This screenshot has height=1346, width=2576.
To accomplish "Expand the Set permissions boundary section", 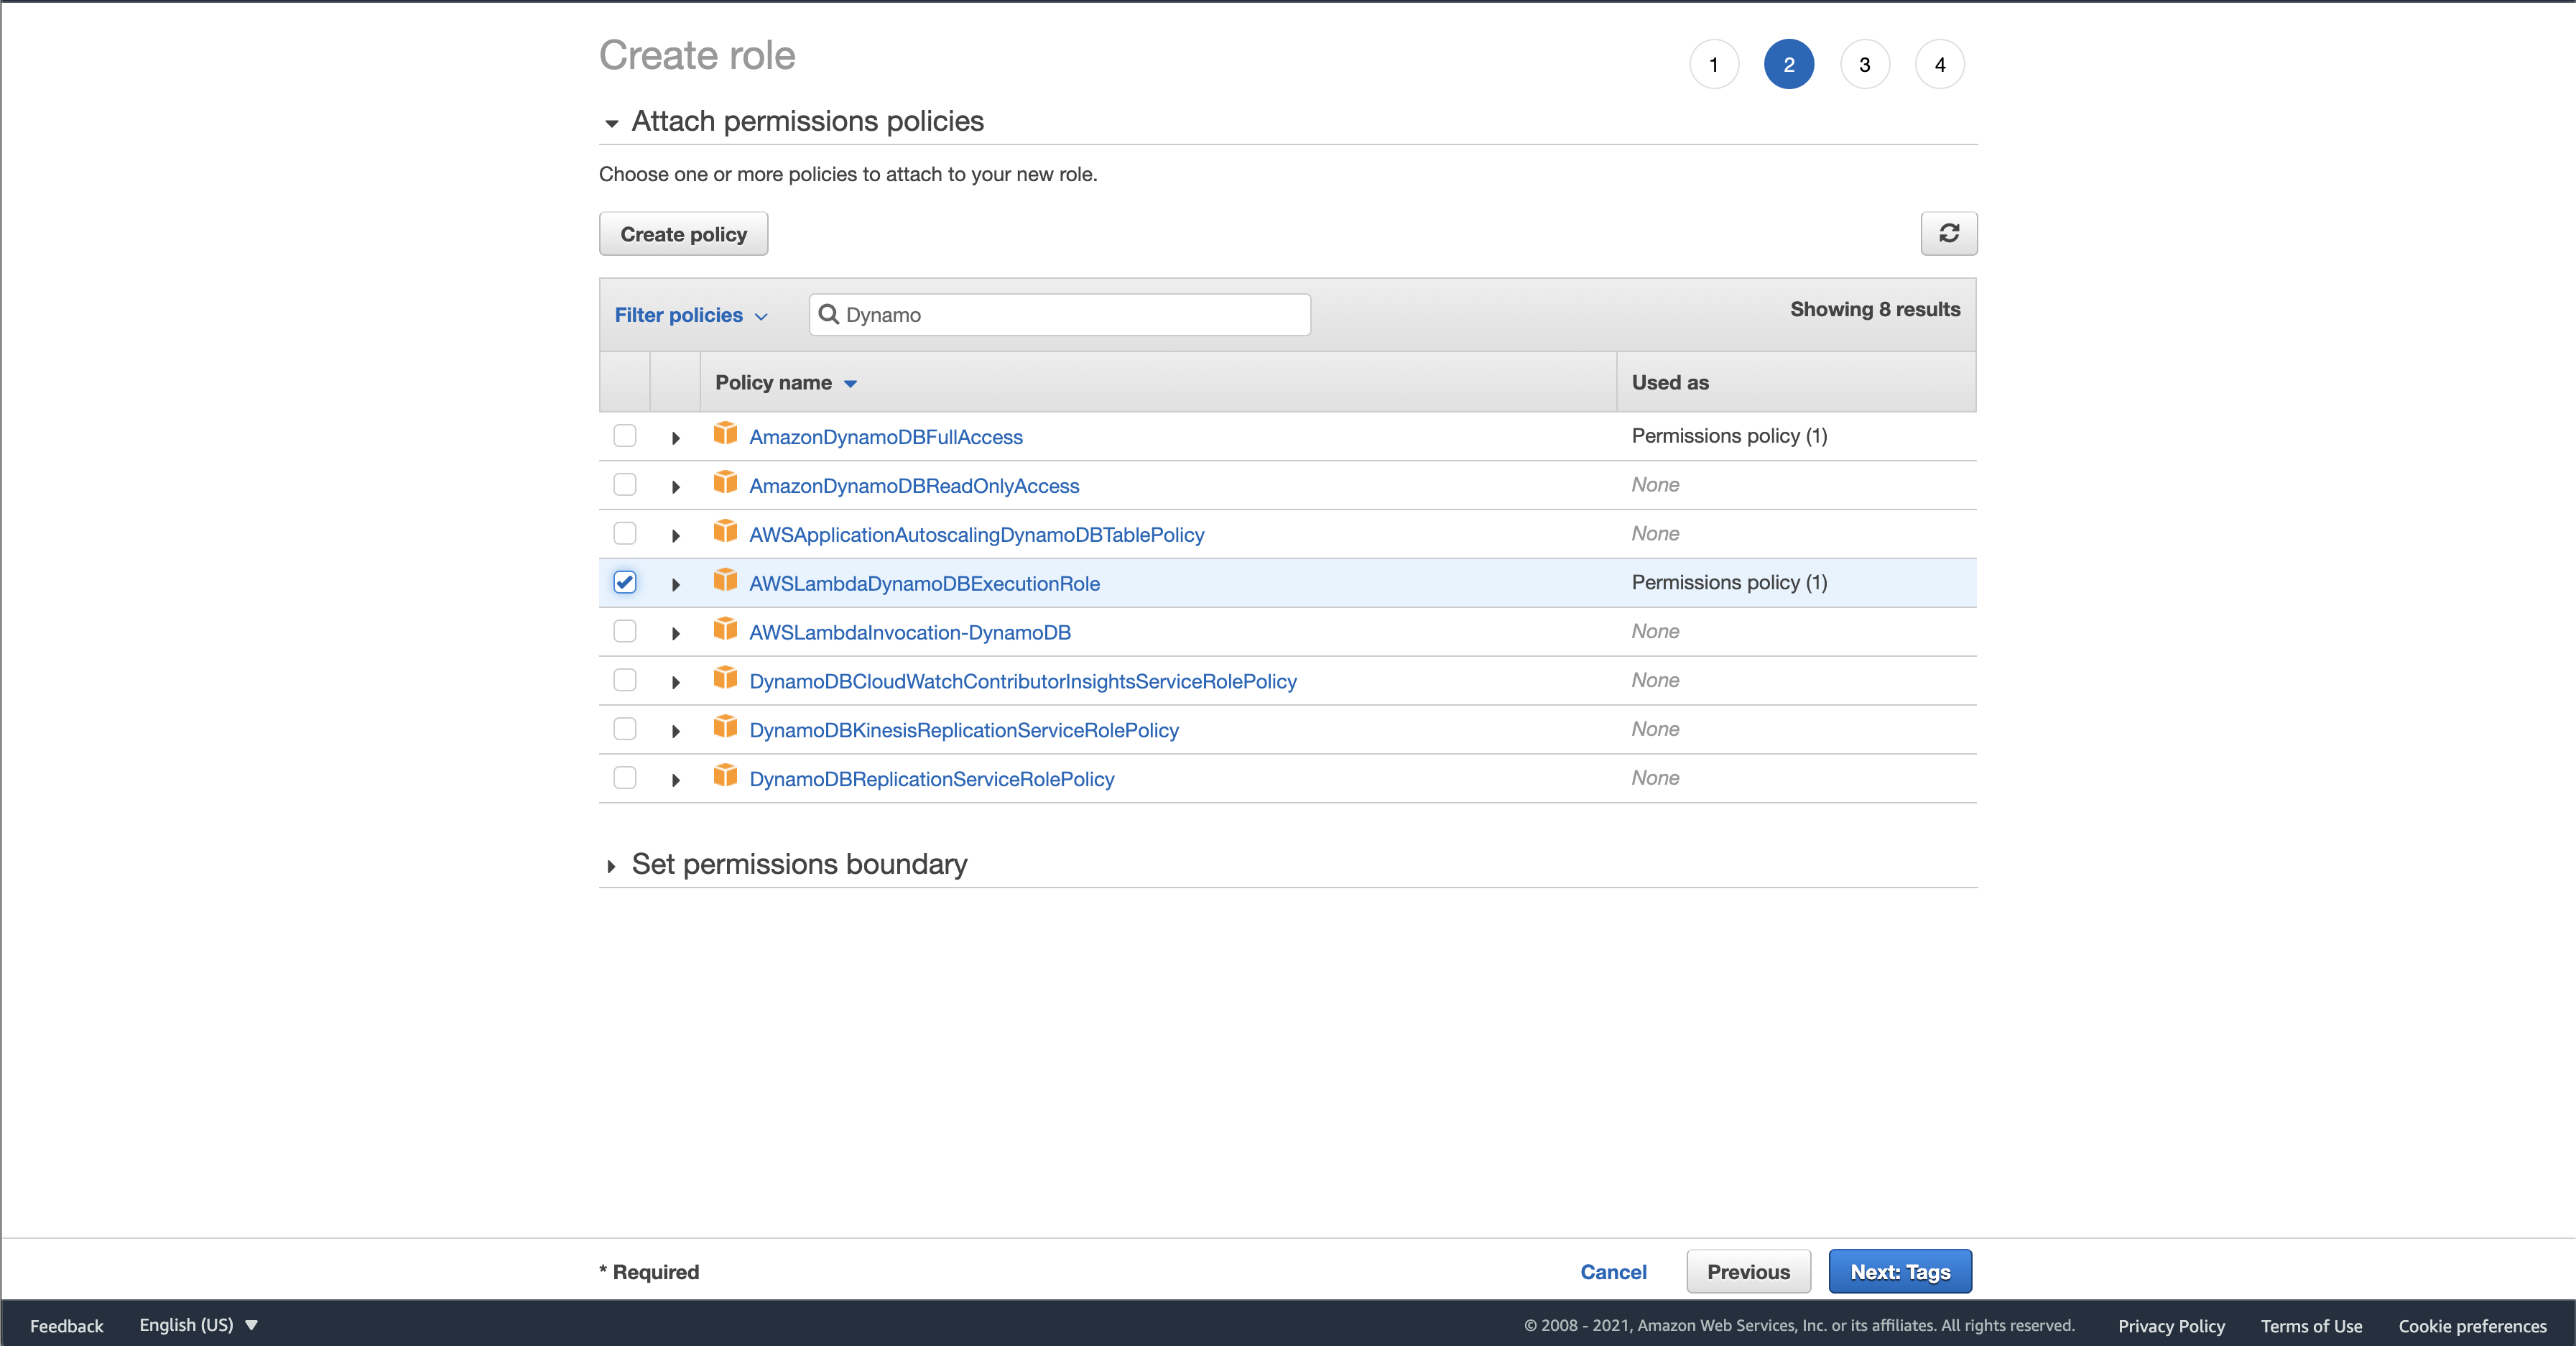I will [611, 867].
